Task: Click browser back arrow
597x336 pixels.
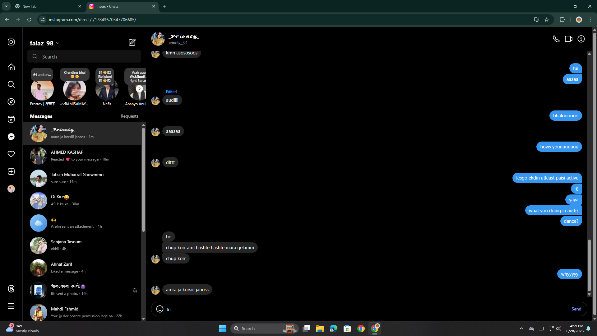Action: pos(7,20)
